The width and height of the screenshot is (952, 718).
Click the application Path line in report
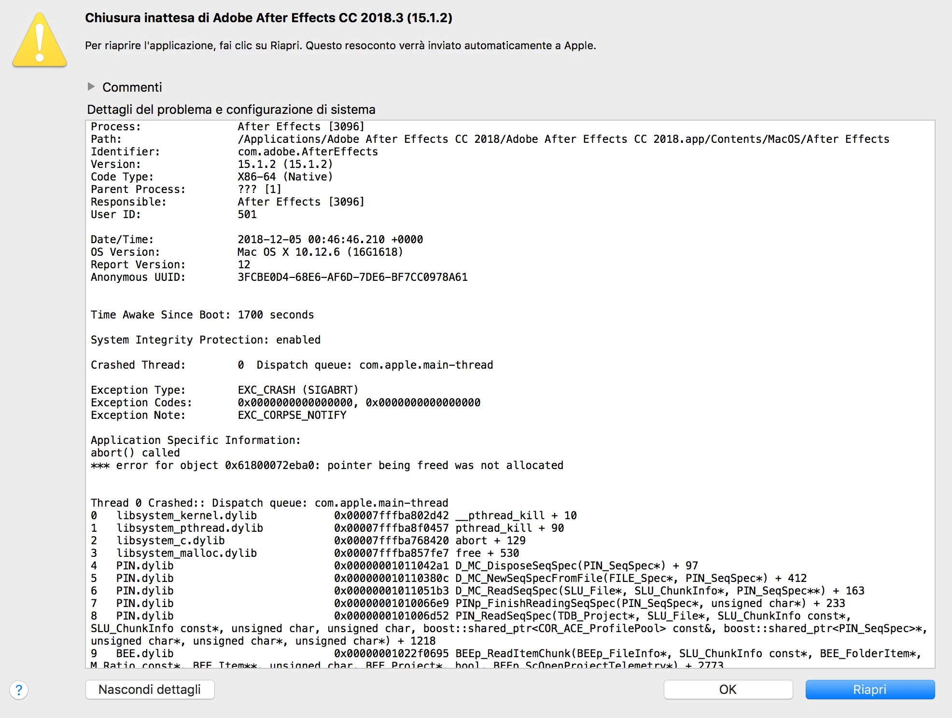[490, 139]
